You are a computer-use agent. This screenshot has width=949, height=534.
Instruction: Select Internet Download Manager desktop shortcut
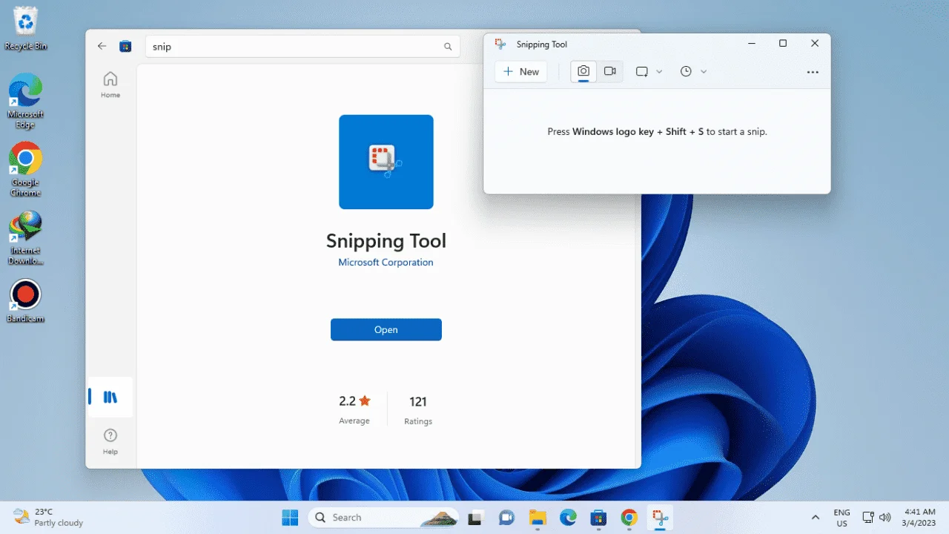(x=26, y=237)
